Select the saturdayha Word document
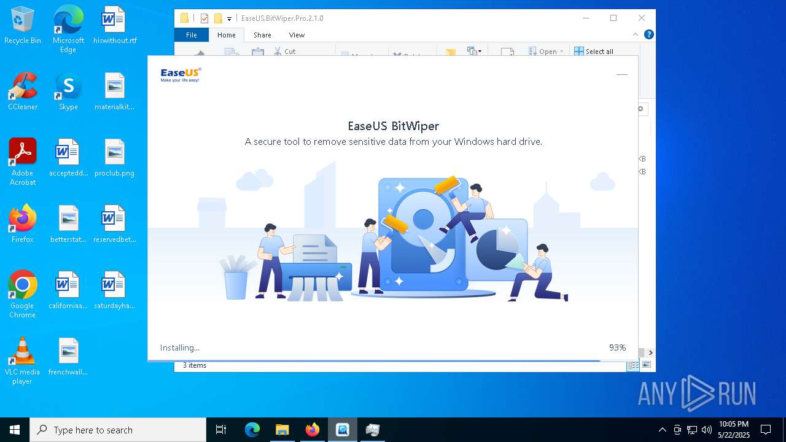 pos(115,291)
